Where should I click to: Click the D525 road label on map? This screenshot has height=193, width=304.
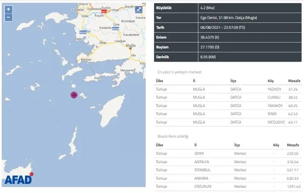click(x=83, y=32)
